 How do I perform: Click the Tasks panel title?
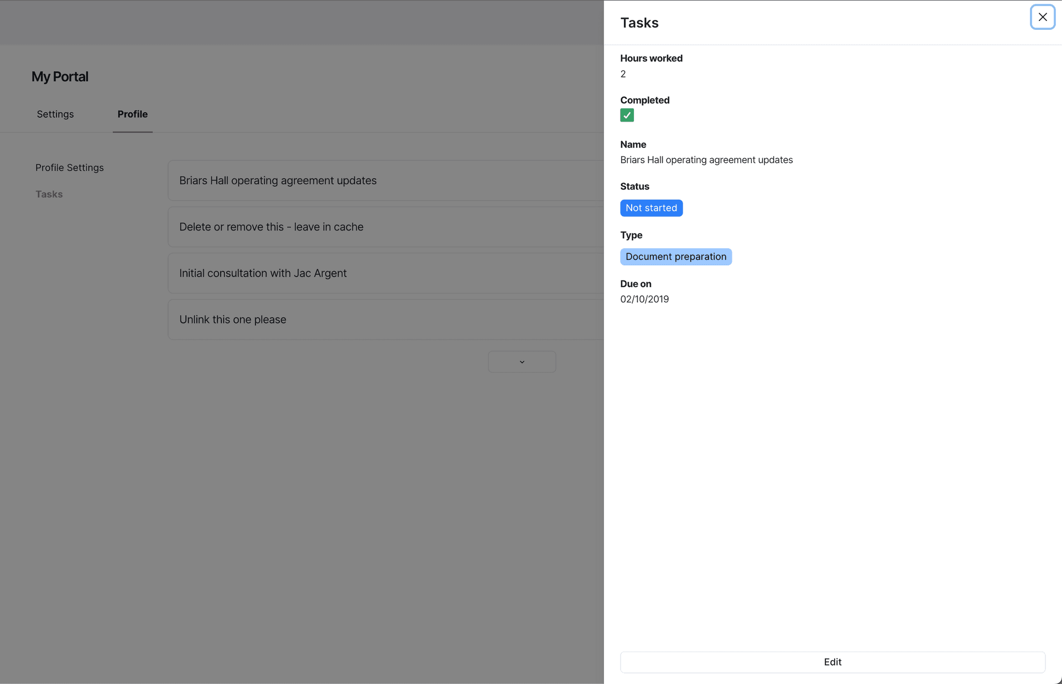tap(639, 23)
